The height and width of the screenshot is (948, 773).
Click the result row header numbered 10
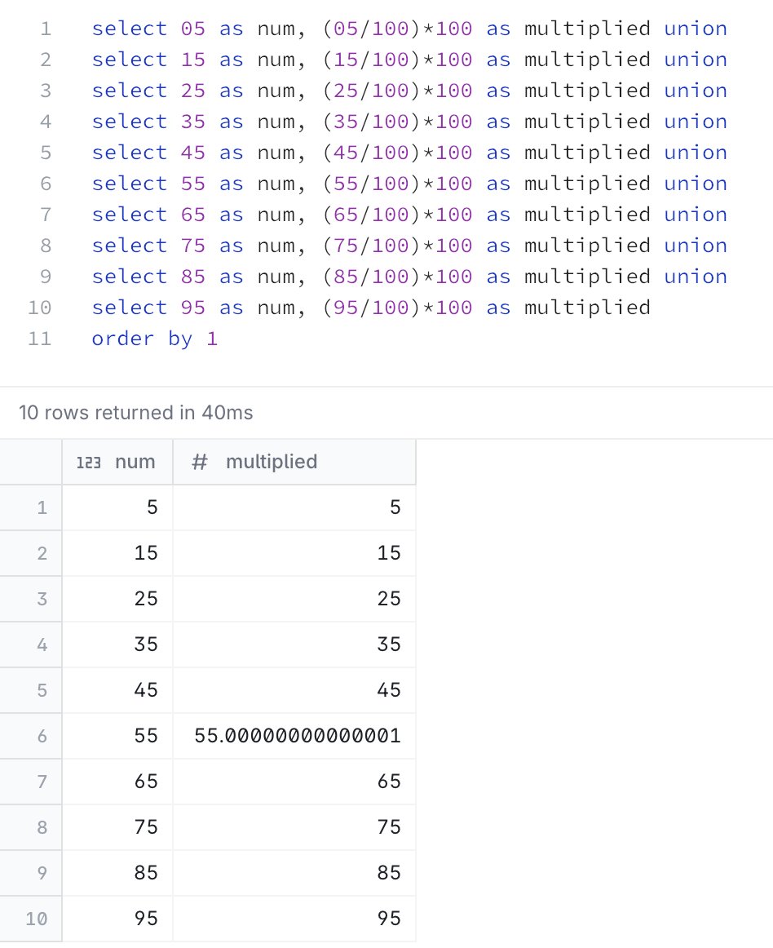(31, 919)
